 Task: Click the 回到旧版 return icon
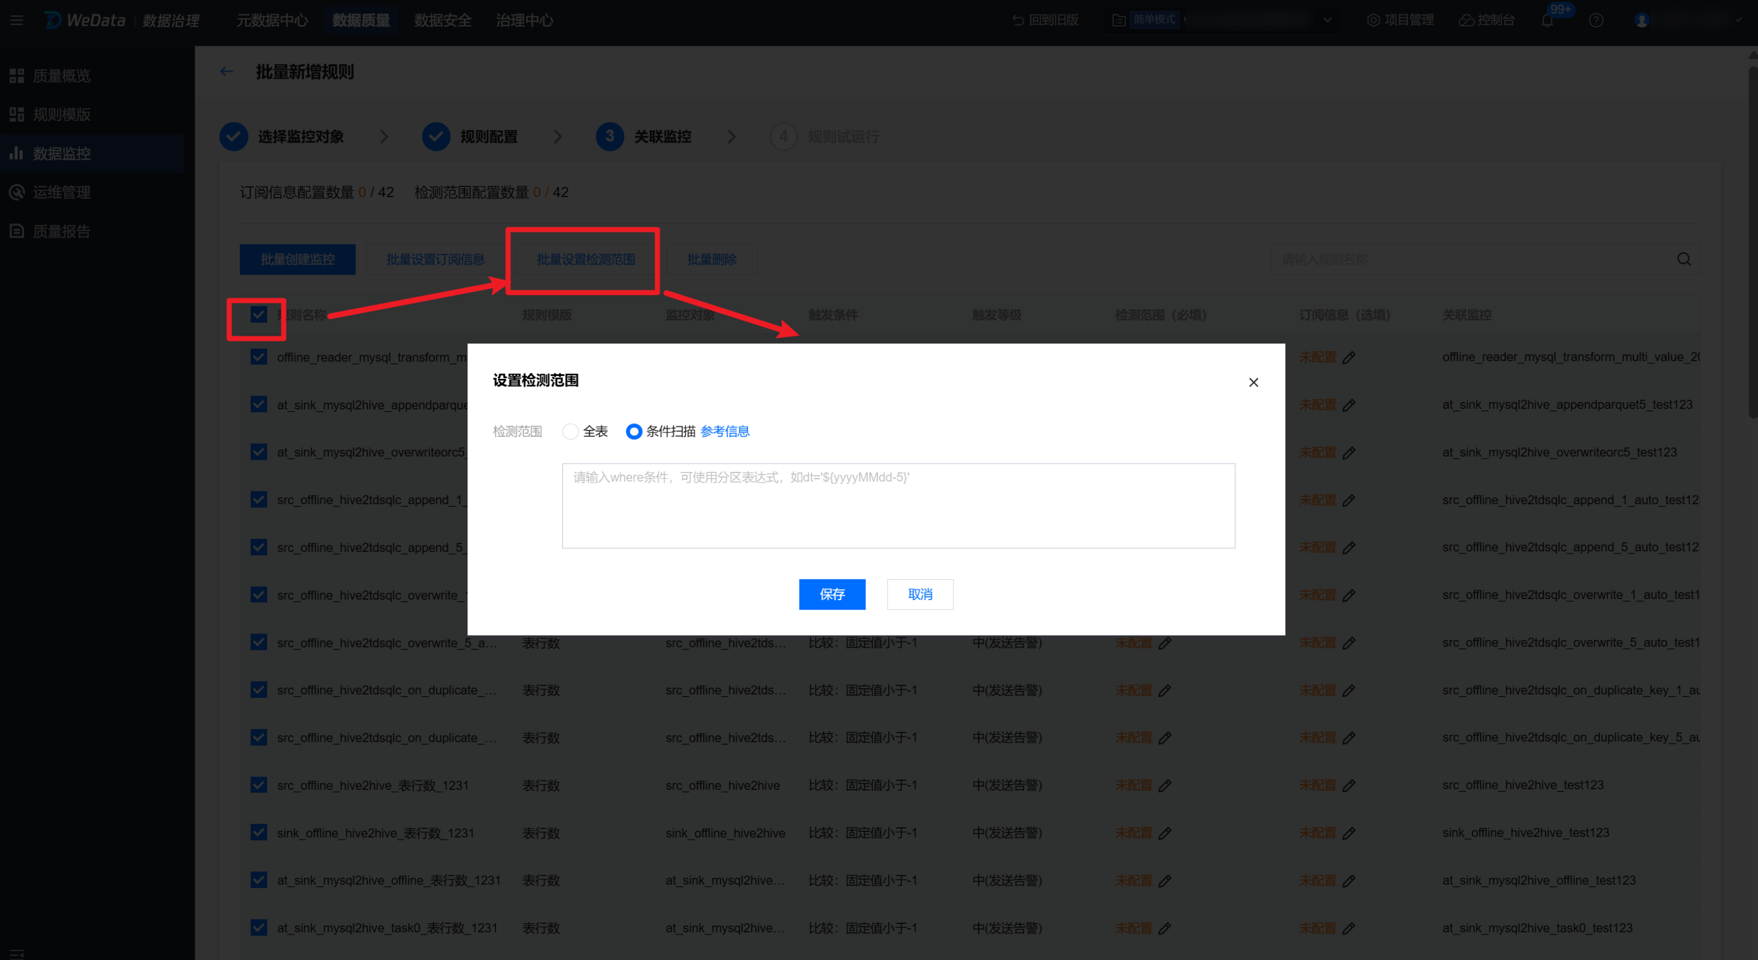coord(1018,21)
